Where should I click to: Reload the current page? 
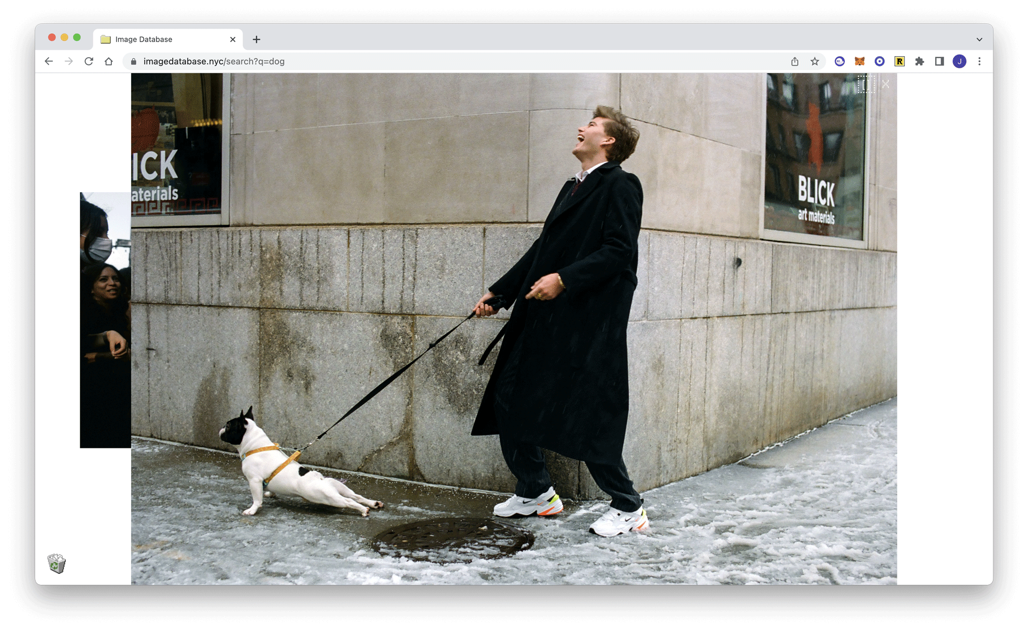89,61
